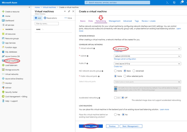Click Manage subnet configuration link
This screenshot has height=132, width=187.
pyautogui.click(x=125, y=59)
